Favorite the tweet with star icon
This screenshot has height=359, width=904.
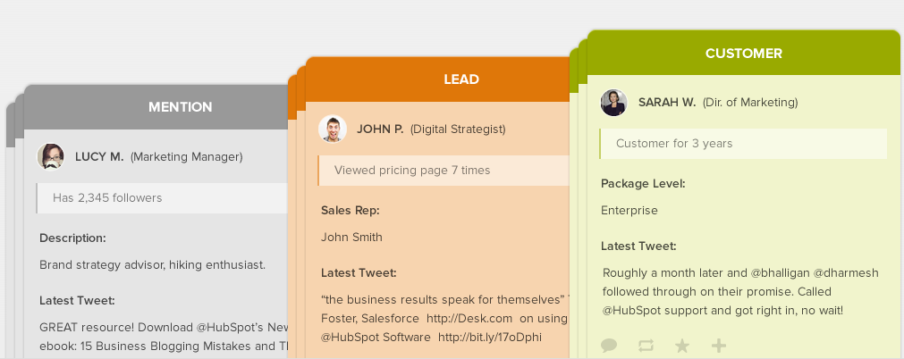click(x=682, y=346)
